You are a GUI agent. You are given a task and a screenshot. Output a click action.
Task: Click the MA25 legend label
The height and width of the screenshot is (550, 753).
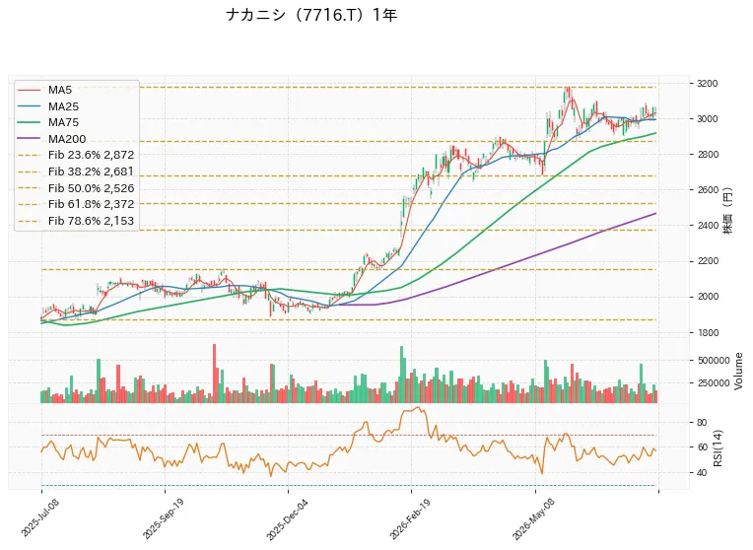click(63, 106)
